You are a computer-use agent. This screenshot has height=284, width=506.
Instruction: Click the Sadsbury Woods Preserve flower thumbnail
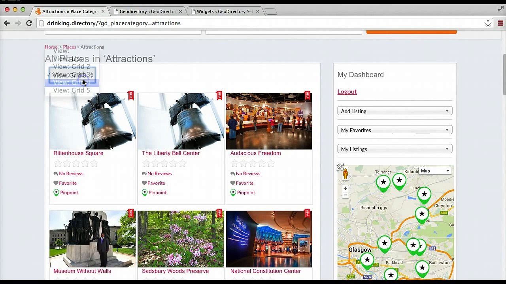click(181, 239)
